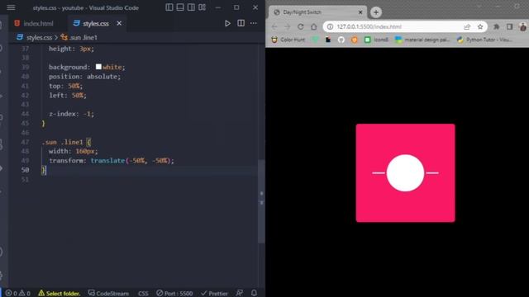The height and width of the screenshot is (297, 529).
Task: Open the VS Code hamburger menu
Action: (11, 7)
